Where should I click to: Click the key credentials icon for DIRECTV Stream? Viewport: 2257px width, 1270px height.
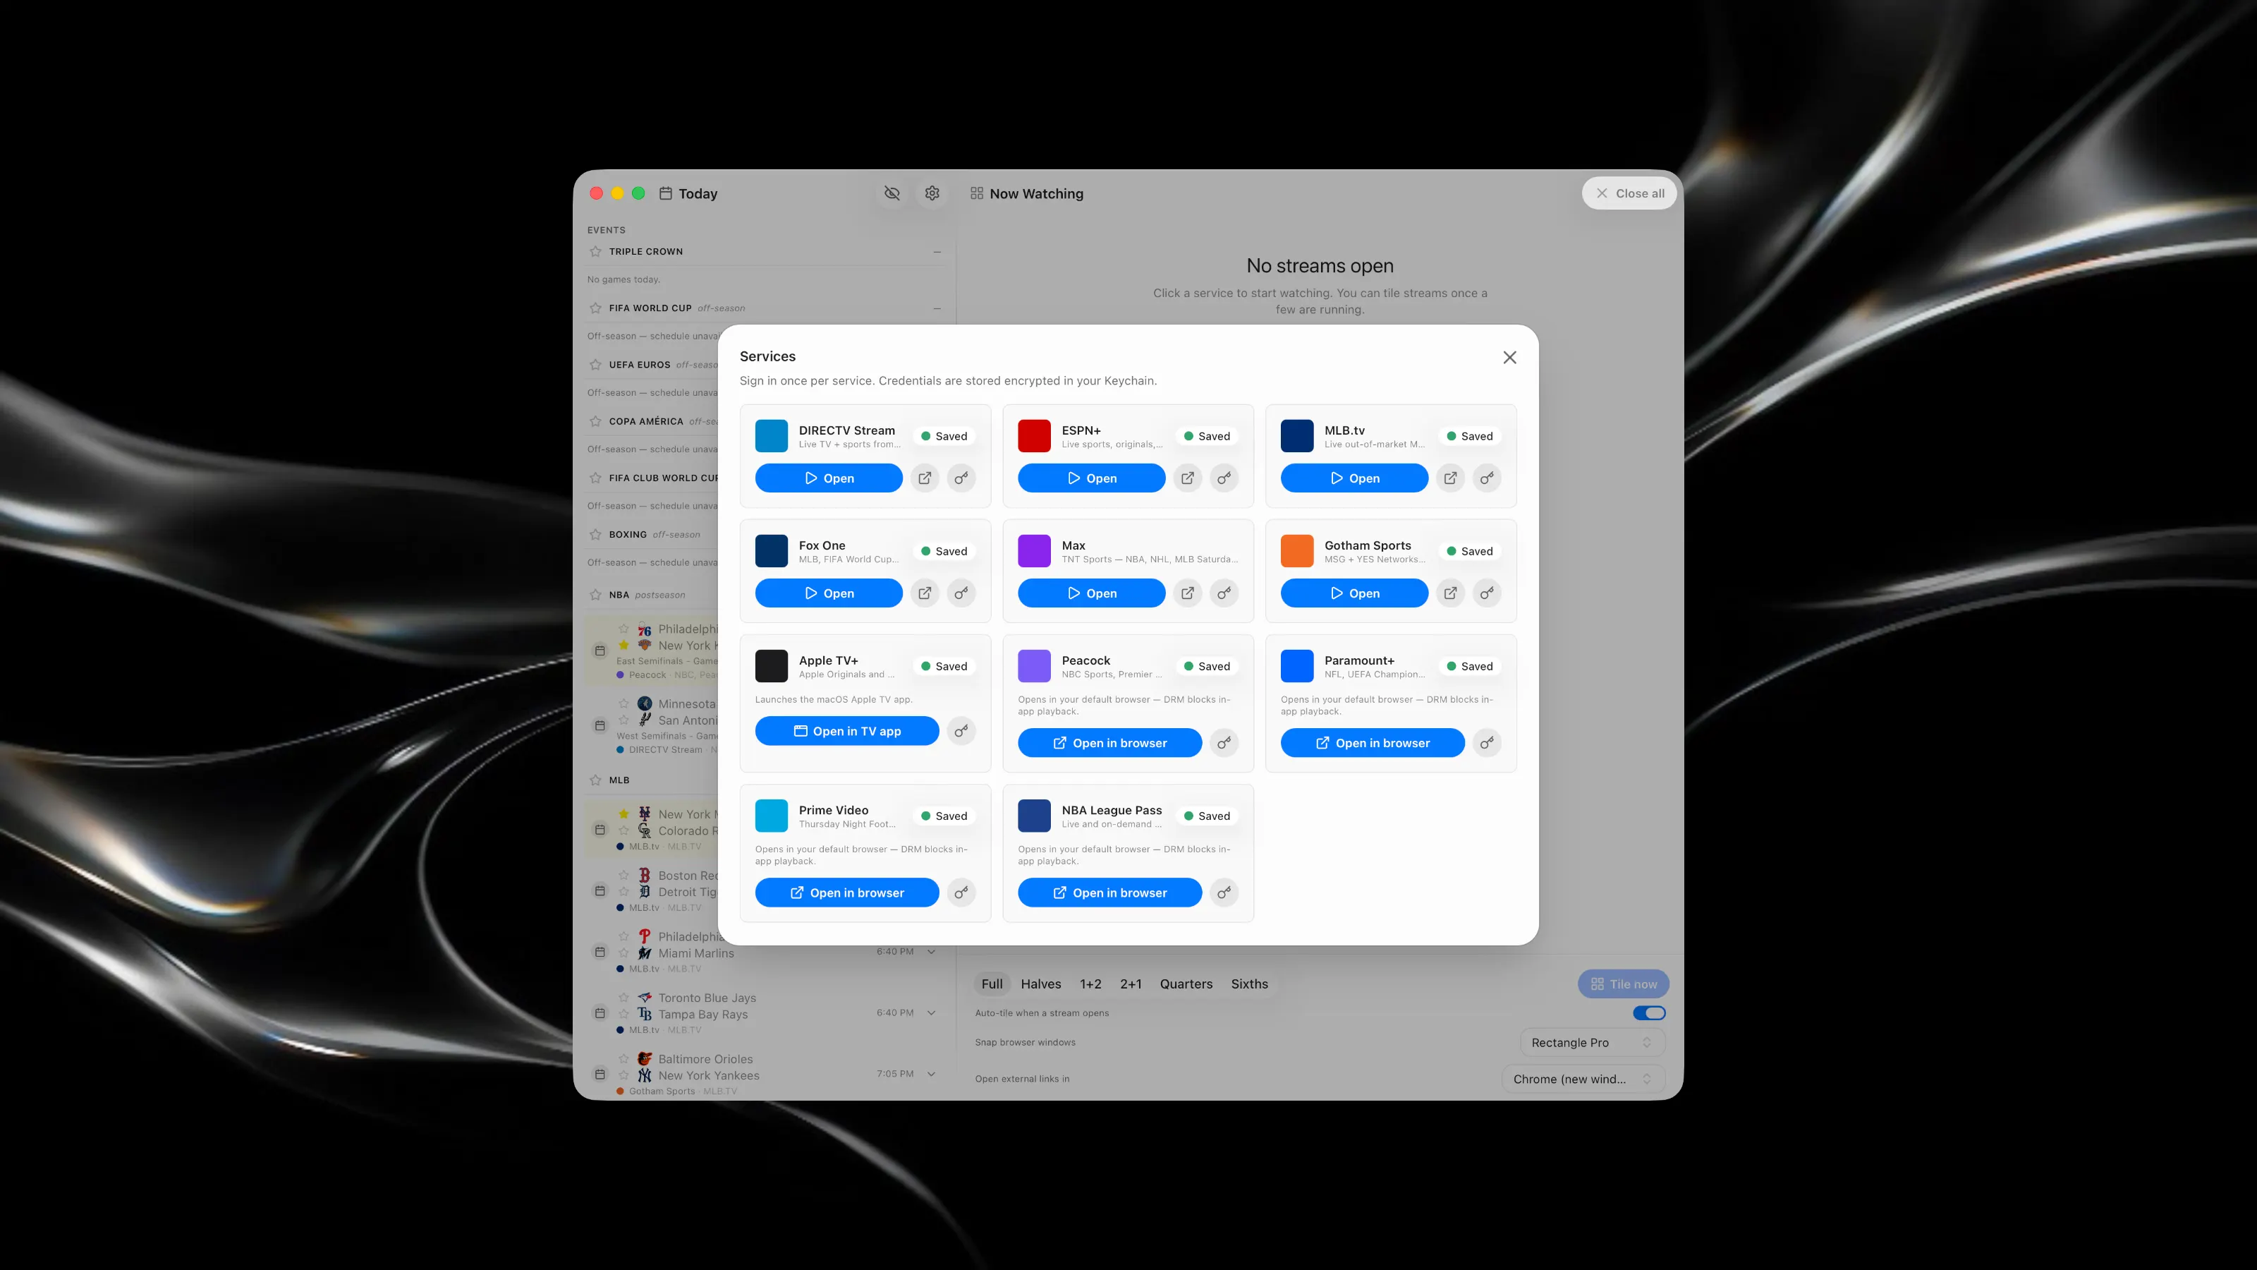click(961, 478)
